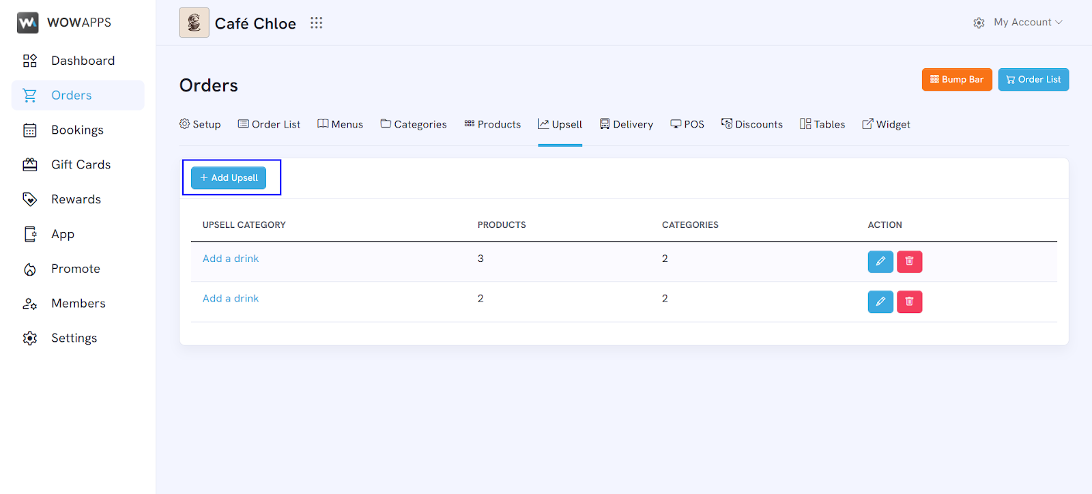Switch to the Menus tab
1092x494 pixels.
(x=340, y=124)
